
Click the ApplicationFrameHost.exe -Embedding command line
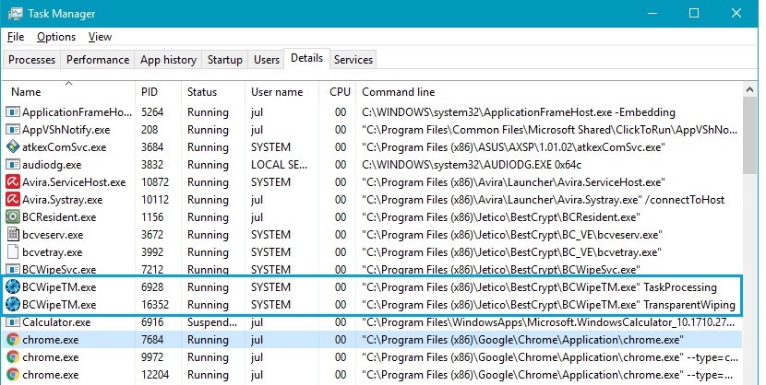[x=519, y=112]
